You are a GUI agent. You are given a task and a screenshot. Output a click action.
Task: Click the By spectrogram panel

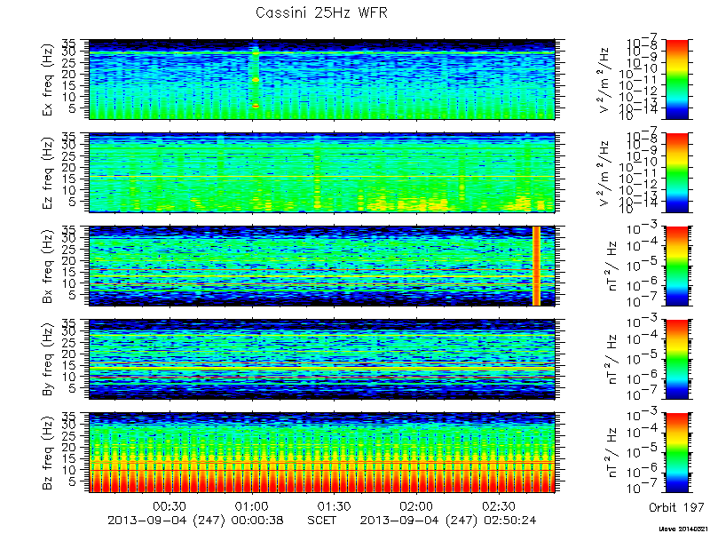(x=321, y=360)
